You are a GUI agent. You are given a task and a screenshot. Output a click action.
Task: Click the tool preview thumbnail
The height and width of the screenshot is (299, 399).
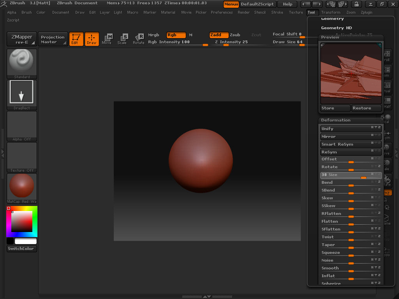coord(351,73)
